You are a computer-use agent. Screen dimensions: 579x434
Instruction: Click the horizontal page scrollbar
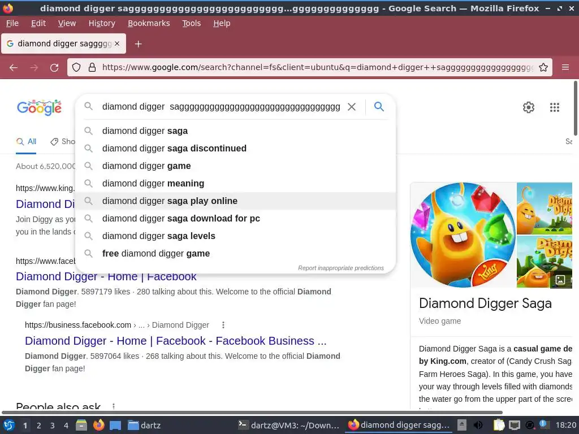coord(252,413)
